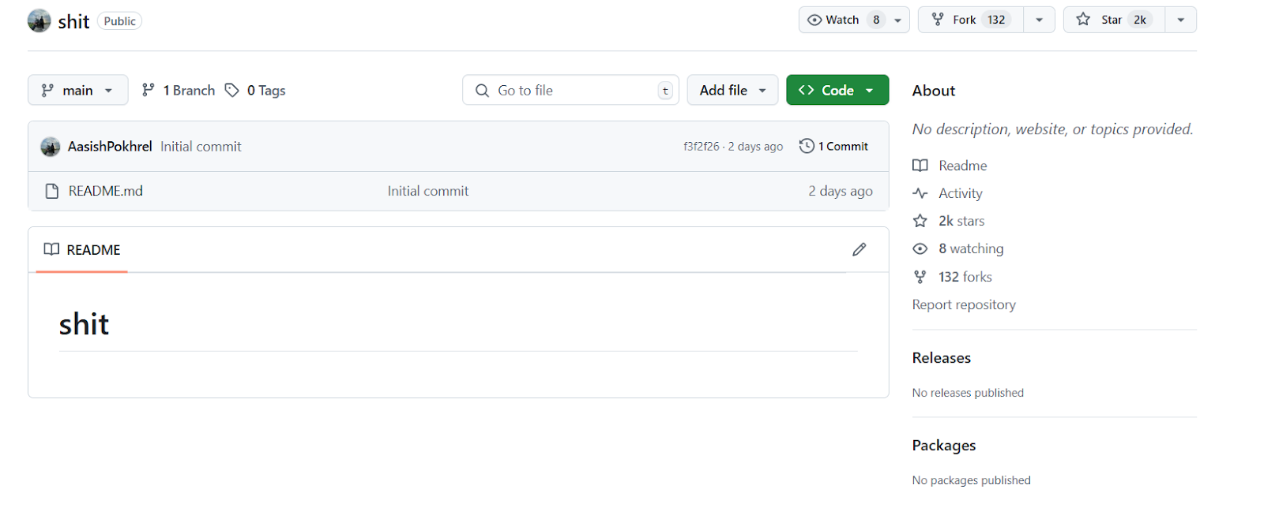Click the AasishPokhrel commit author avatar
1264x515 pixels.
51,147
